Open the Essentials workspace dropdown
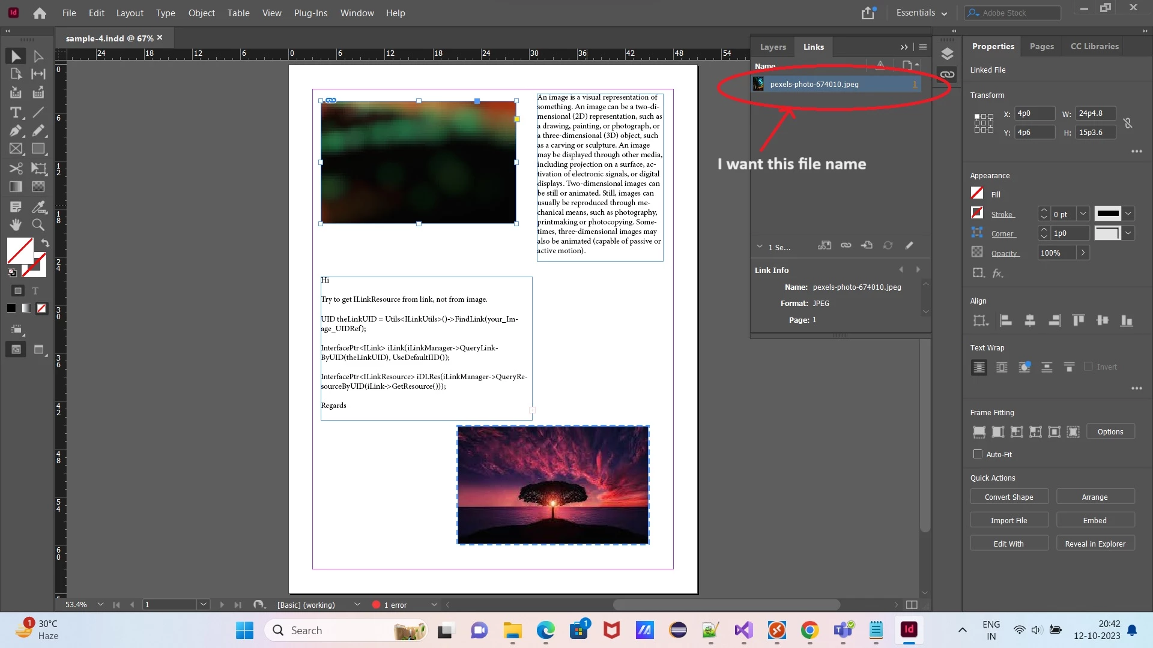The width and height of the screenshot is (1153, 648). [921, 13]
